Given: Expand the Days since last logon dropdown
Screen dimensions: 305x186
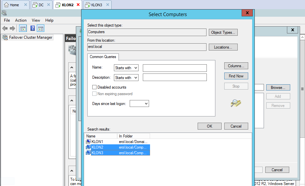Looking at the screenshot, I should (140, 104).
